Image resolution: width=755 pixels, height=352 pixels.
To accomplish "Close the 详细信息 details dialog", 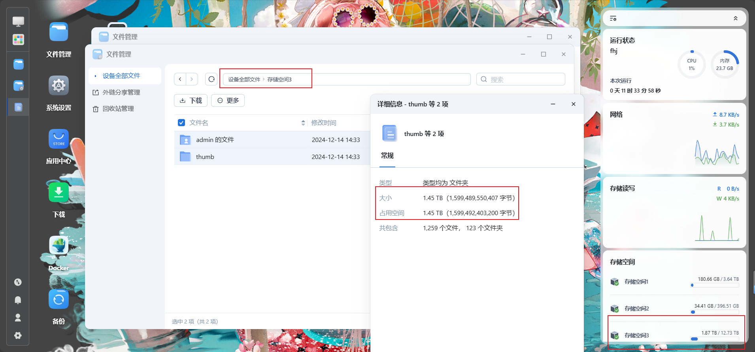I will pos(574,104).
